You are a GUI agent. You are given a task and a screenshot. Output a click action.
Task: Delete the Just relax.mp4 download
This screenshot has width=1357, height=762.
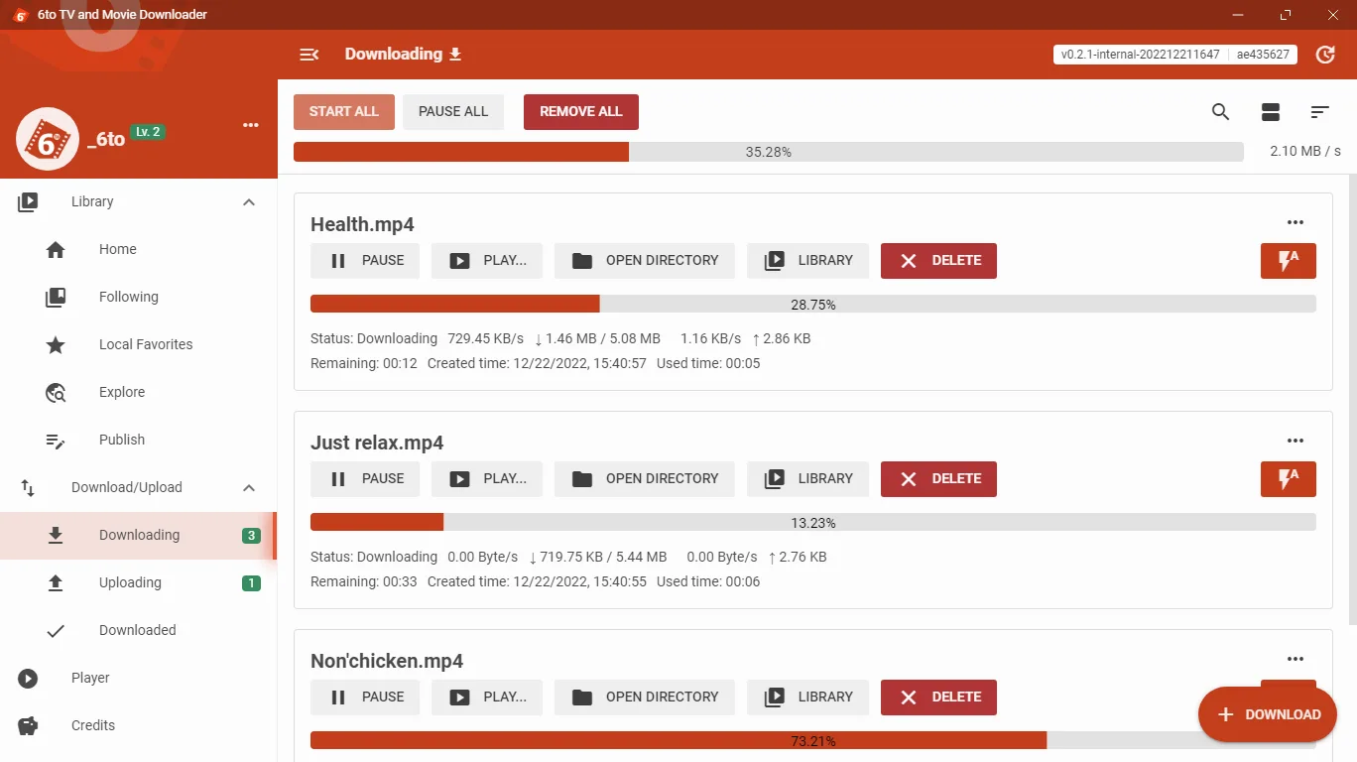(x=938, y=479)
